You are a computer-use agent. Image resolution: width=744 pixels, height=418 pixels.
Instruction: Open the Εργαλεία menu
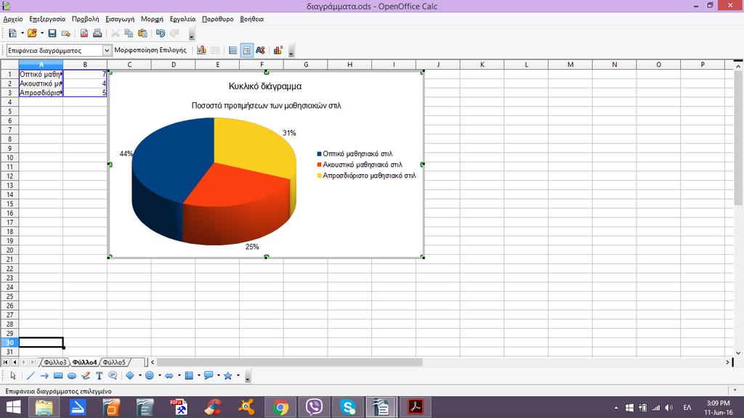click(182, 19)
